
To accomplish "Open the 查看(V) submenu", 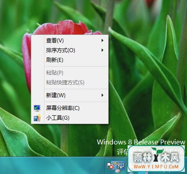I will (70, 41).
